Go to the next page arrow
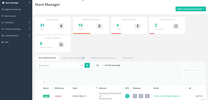 pyautogui.click(x=184, y=75)
